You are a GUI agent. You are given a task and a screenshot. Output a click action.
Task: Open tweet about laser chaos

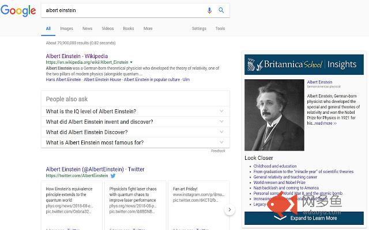pyautogui.click(x=135, y=205)
